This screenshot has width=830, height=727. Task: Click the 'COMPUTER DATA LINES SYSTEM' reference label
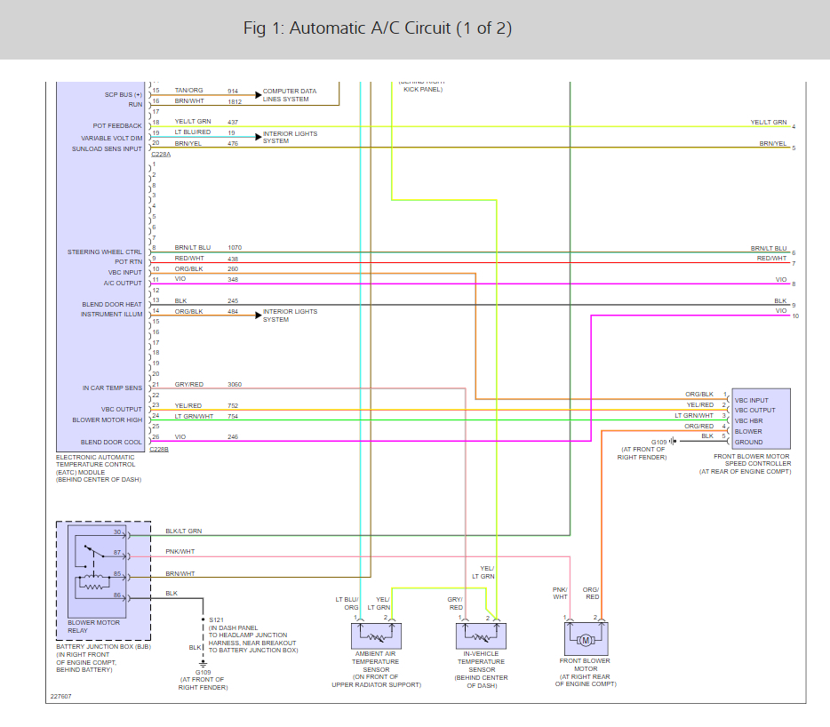290,95
